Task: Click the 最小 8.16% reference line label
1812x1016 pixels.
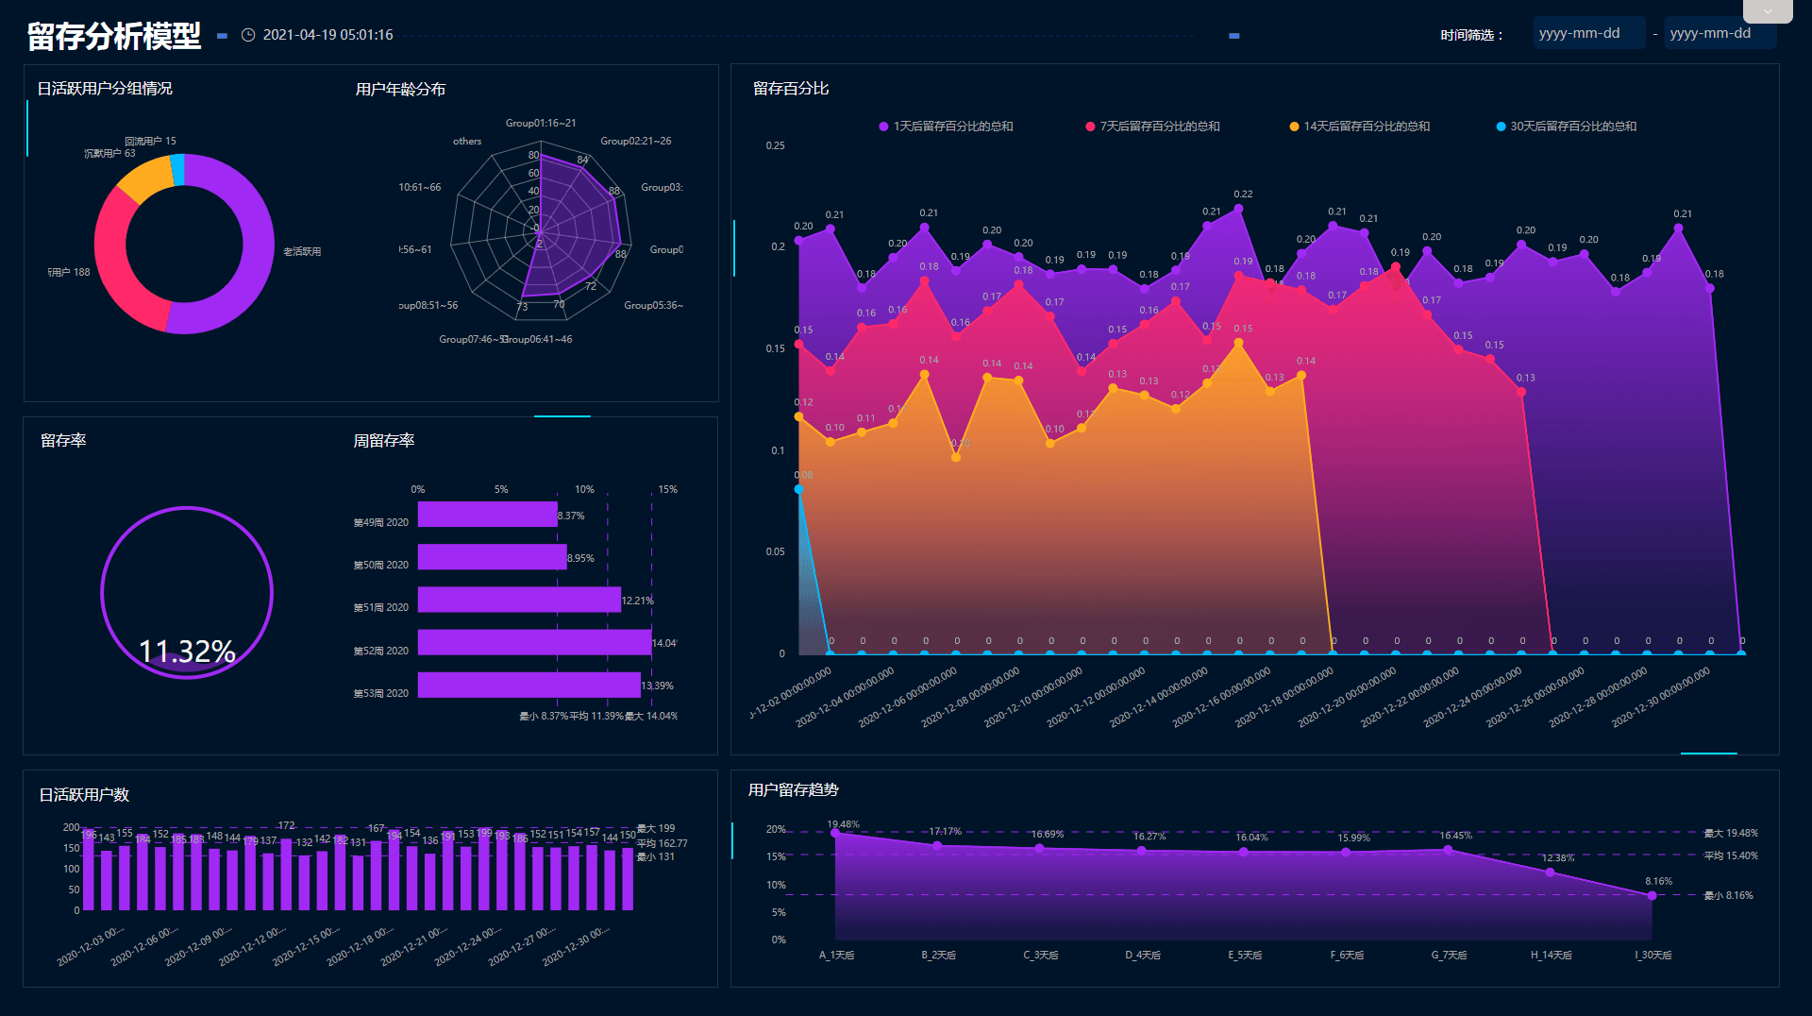Action: (x=1728, y=896)
